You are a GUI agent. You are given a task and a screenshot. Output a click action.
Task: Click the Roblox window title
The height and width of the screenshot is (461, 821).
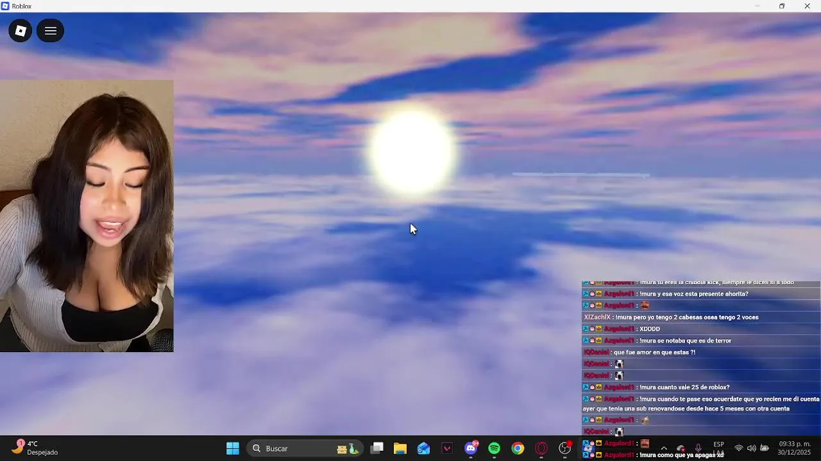[22, 6]
